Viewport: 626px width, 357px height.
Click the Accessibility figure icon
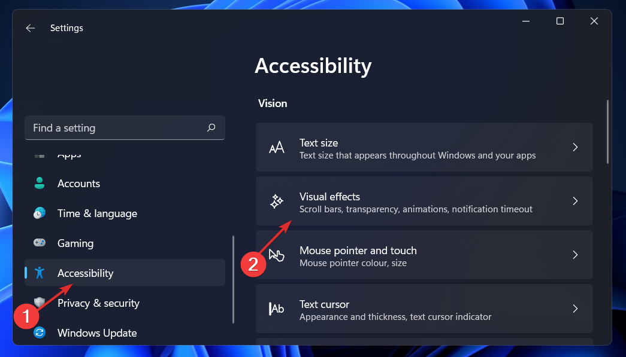(x=39, y=273)
